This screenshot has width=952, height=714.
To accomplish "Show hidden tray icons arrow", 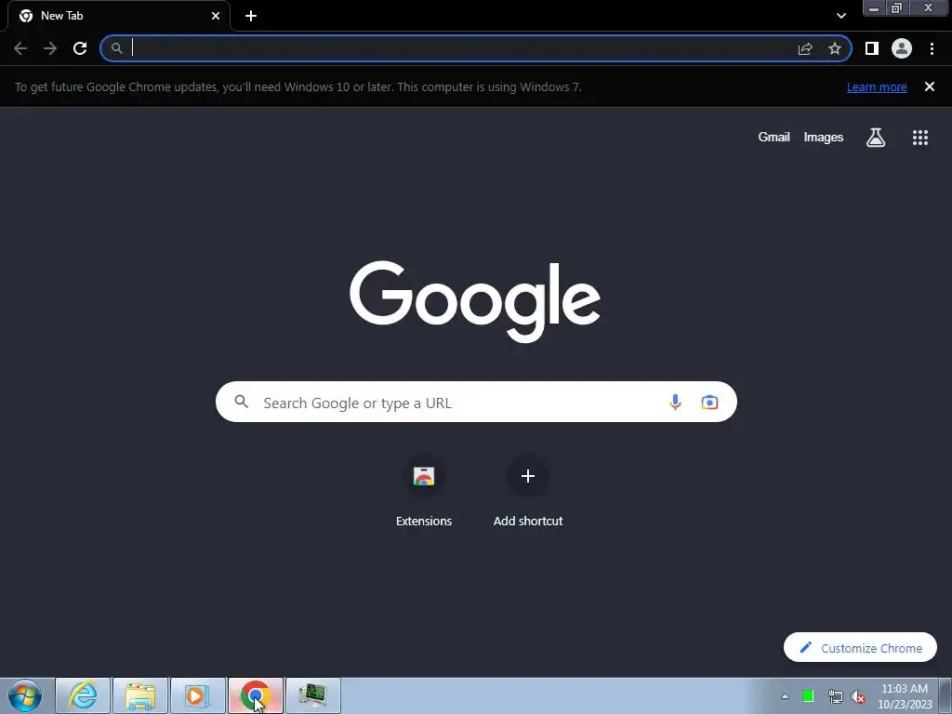I will pyautogui.click(x=785, y=696).
